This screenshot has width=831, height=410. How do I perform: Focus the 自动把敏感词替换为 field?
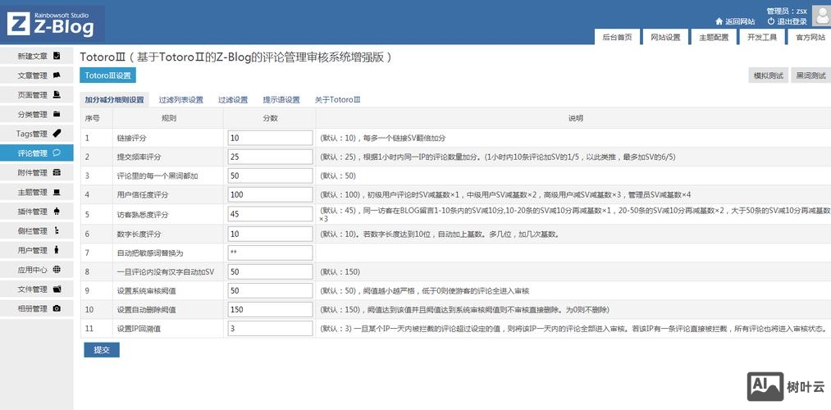click(x=270, y=253)
